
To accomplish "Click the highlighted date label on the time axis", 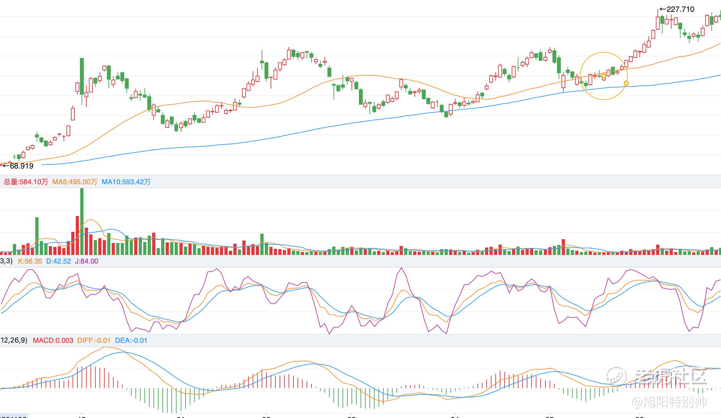I will point(13,416).
